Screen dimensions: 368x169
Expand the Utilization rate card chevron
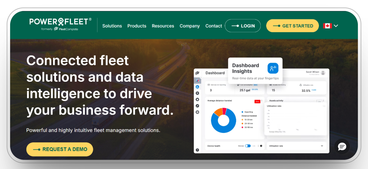[x=322, y=146]
